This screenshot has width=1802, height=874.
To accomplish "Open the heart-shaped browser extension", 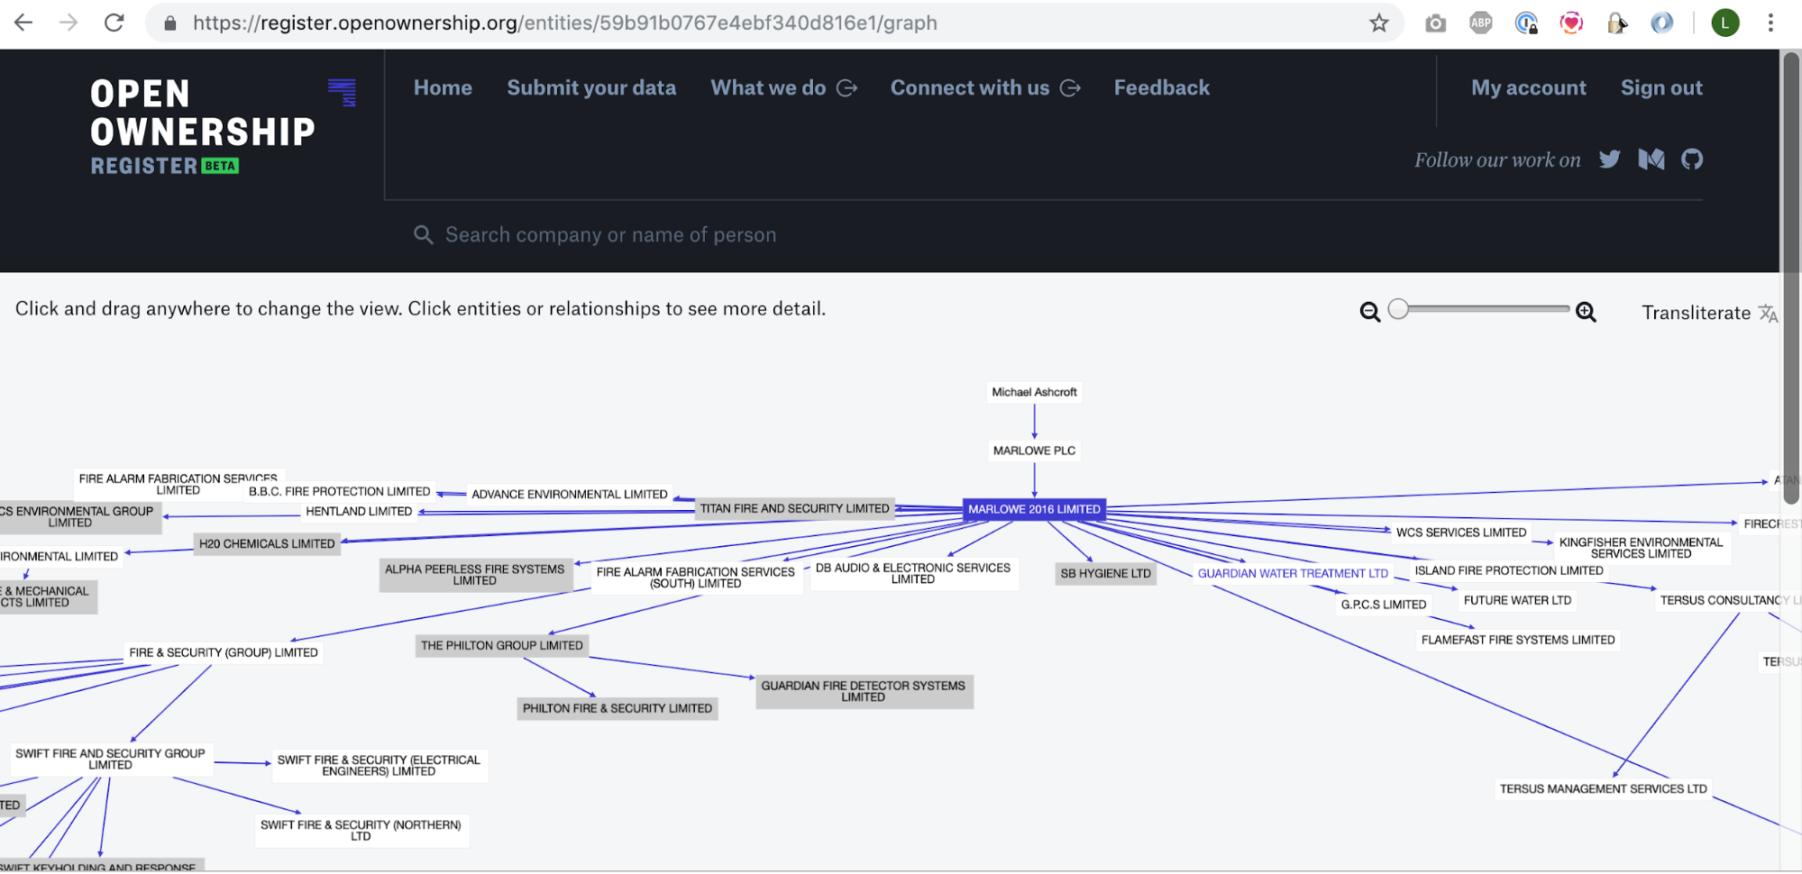I will 1571,23.
